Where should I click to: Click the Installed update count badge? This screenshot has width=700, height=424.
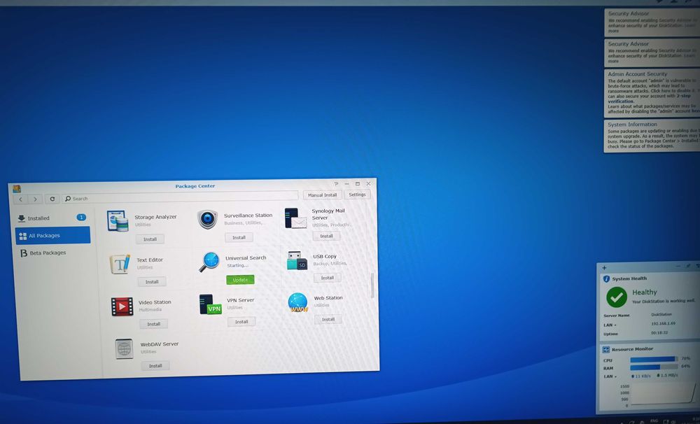pos(81,218)
